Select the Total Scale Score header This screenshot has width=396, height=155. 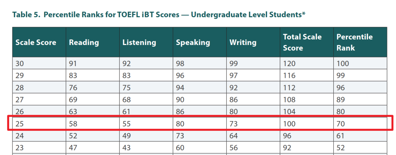pos(307,42)
